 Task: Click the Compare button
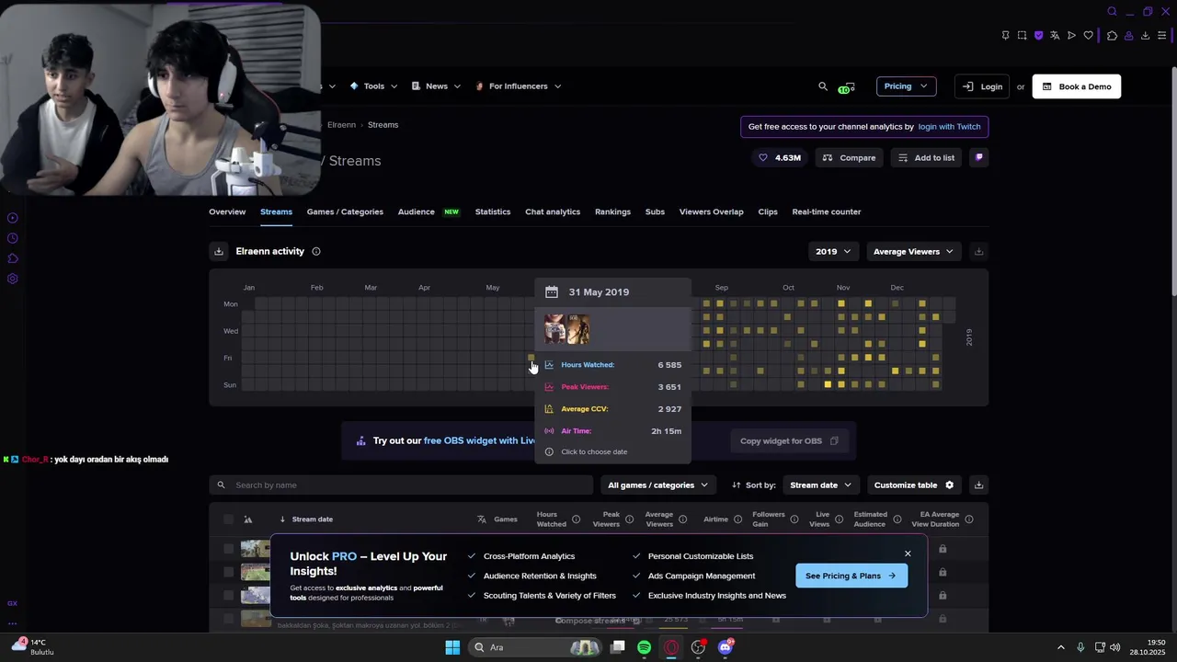coord(849,157)
